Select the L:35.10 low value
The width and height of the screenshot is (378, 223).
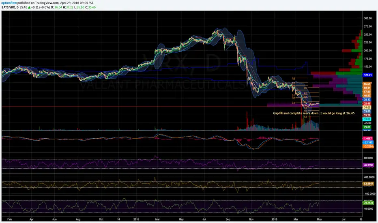(x=79, y=7)
